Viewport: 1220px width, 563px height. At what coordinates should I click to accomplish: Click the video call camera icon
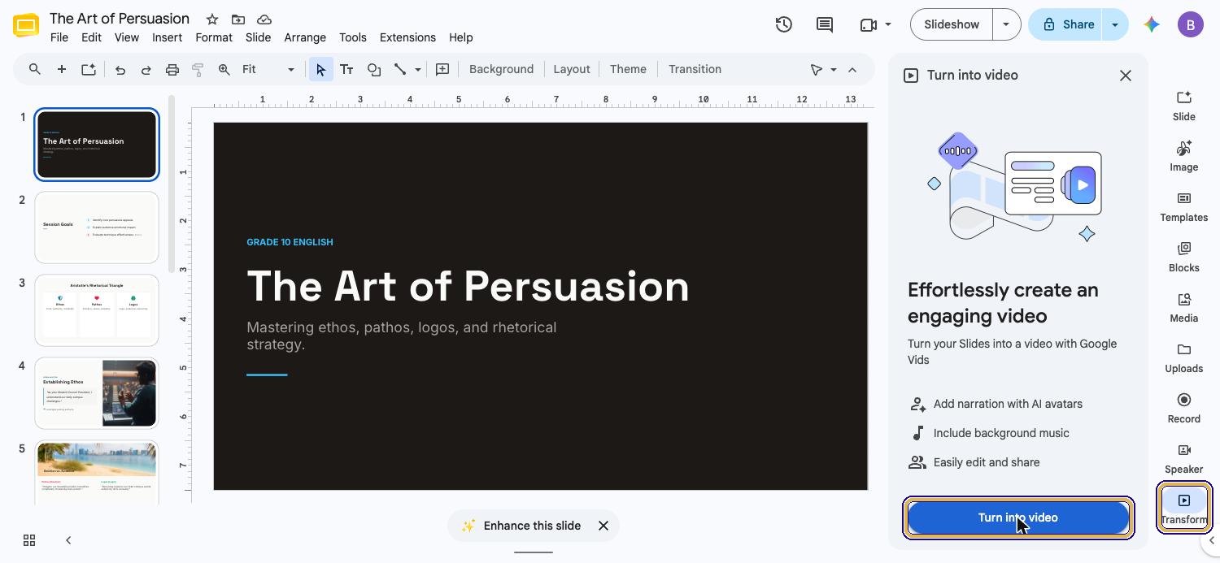pyautogui.click(x=868, y=24)
